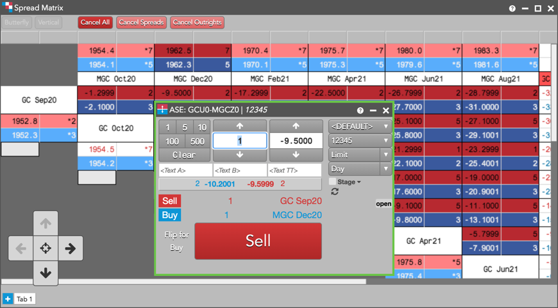
Task: Click the 1962.5 ask price cell
Action: 174,51
